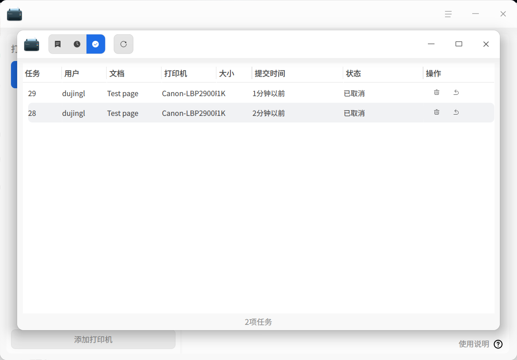Screen dimensions: 517x360
Task: Refresh the print job list
Action: (x=124, y=44)
